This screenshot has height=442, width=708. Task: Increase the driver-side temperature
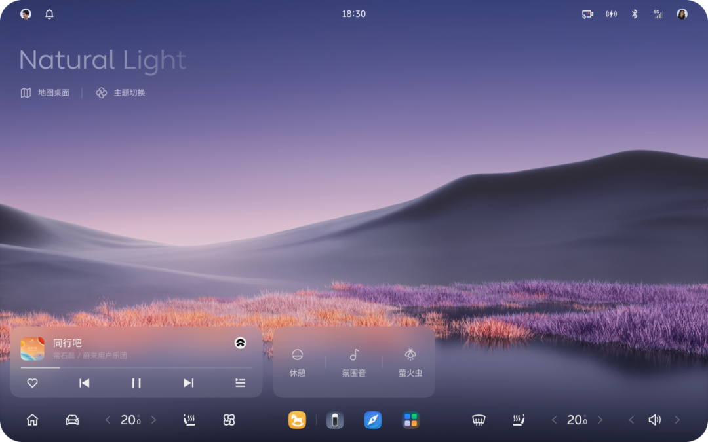click(153, 420)
